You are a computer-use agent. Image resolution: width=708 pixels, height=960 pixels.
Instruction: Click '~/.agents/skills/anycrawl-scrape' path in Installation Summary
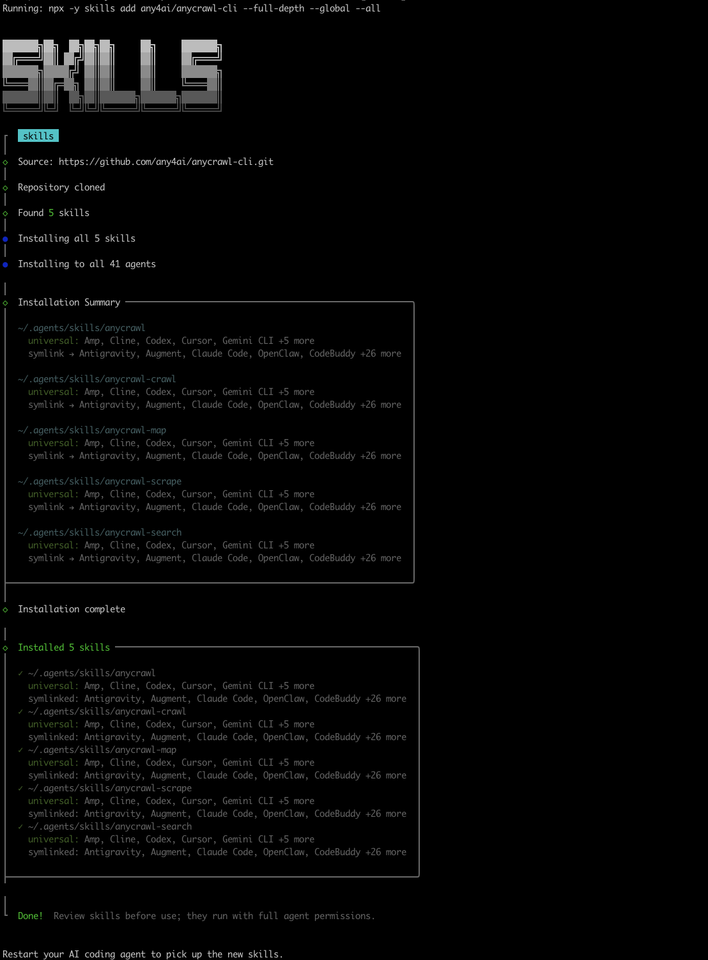click(100, 481)
